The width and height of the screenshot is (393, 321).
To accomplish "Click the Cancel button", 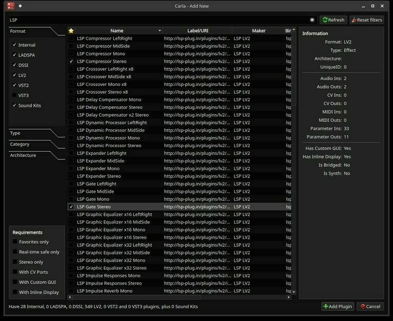I will coord(370,307).
